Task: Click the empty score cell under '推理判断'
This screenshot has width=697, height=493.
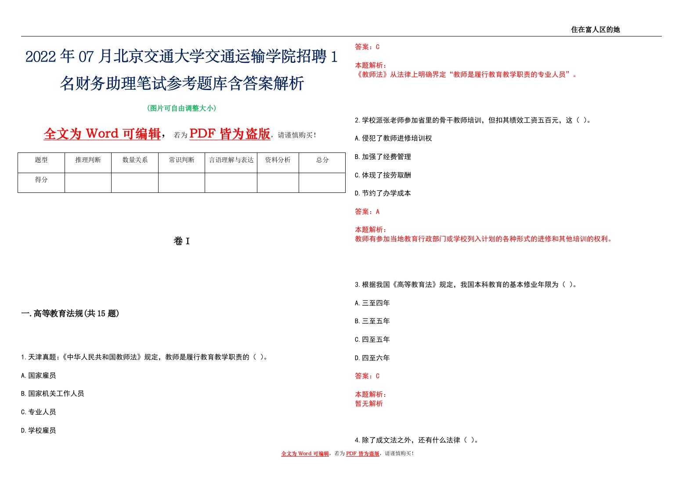Action: pos(88,183)
